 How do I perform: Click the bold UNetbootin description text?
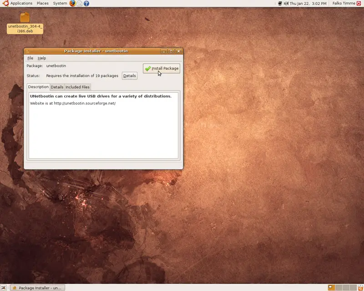[101, 96]
